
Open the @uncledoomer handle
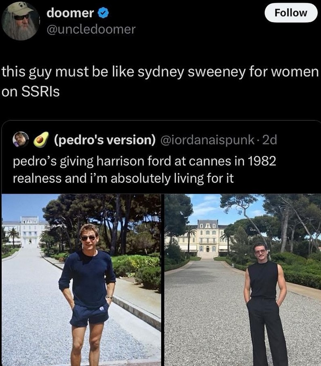click(91, 30)
